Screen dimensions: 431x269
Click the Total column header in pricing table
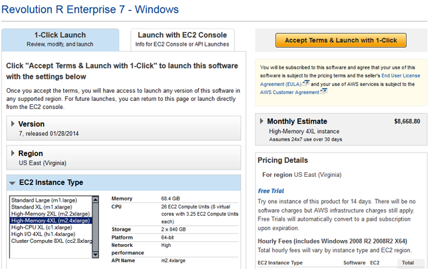407,263
